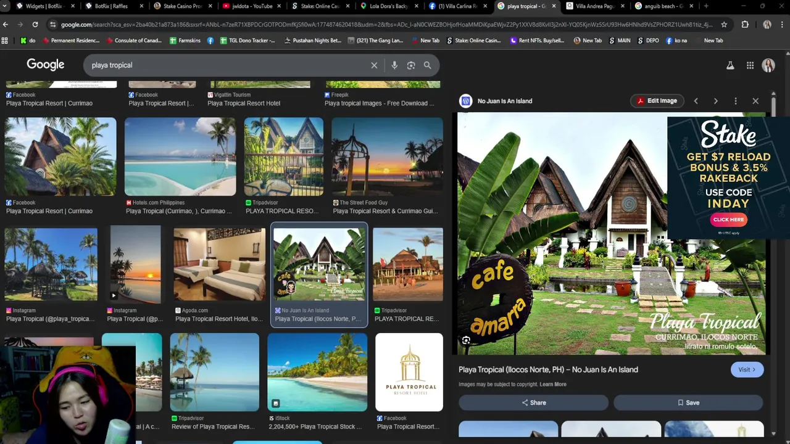
Task: Open more options for image preview
Action: pos(736,101)
